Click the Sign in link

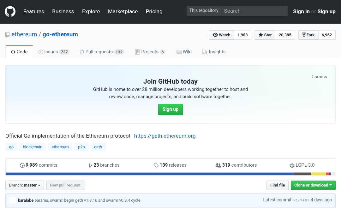(x=301, y=11)
